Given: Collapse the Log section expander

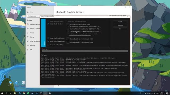Looking at the screenshot, I should coord(42,56).
